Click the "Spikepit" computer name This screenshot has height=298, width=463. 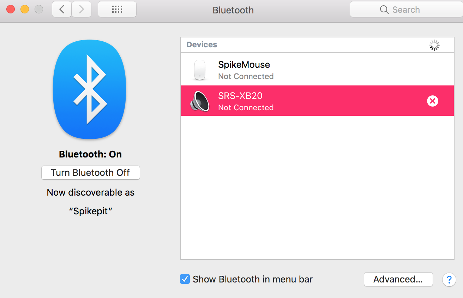click(x=91, y=211)
